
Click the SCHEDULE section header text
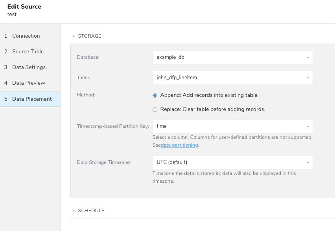click(91, 211)
